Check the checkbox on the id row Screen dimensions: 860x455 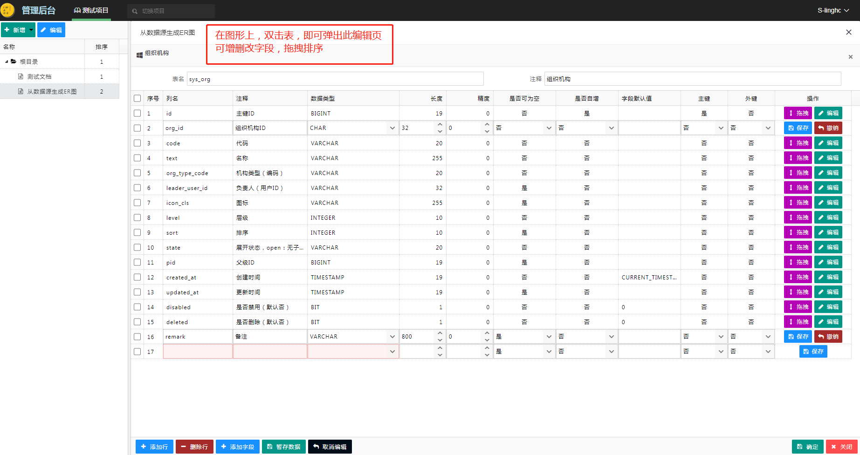coord(137,113)
